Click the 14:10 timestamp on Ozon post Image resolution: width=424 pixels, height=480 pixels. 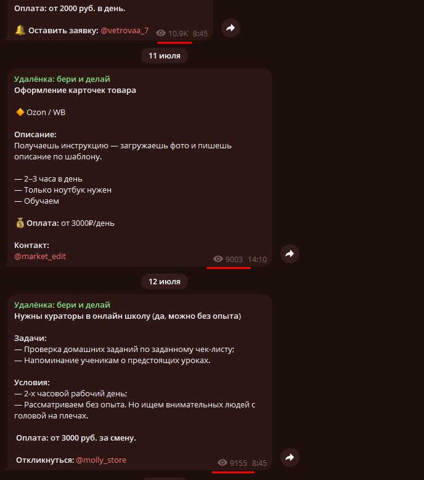pyautogui.click(x=257, y=260)
